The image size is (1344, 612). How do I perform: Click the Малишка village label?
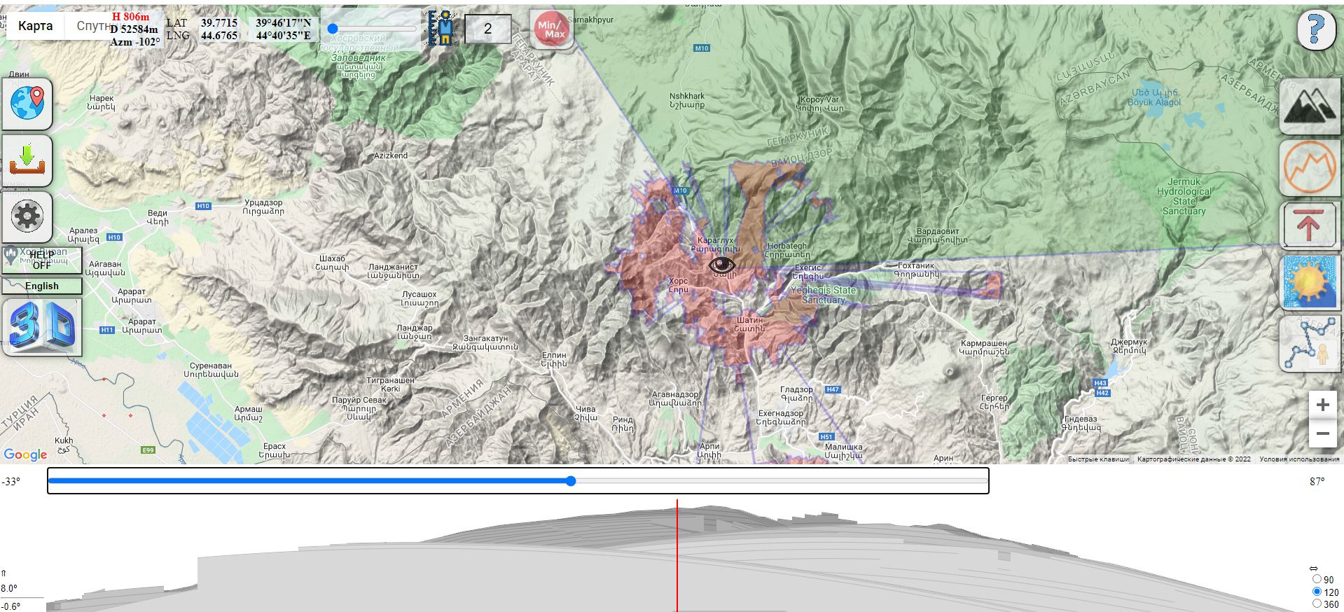(x=843, y=451)
